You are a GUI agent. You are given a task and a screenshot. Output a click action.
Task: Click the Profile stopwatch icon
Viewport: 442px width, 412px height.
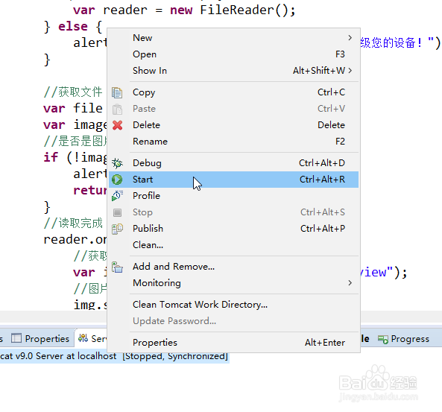pos(117,196)
